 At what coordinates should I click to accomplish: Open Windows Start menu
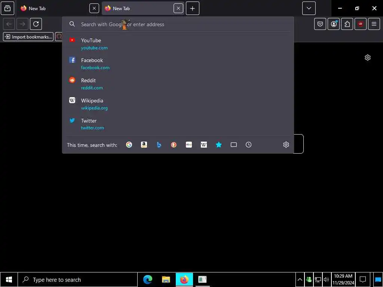[9, 280]
